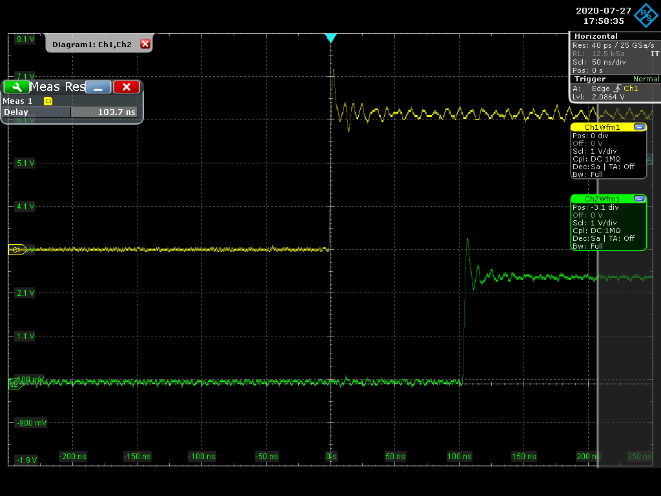This screenshot has width=661, height=496.
Task: Click the C1 source badge in Meas 1
Action: 48,101
